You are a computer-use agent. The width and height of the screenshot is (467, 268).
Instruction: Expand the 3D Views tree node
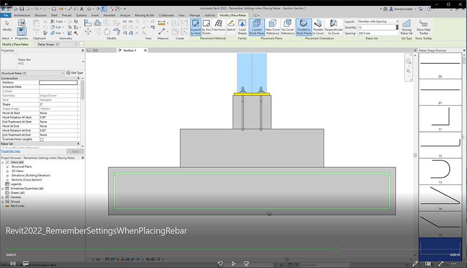click(8, 171)
